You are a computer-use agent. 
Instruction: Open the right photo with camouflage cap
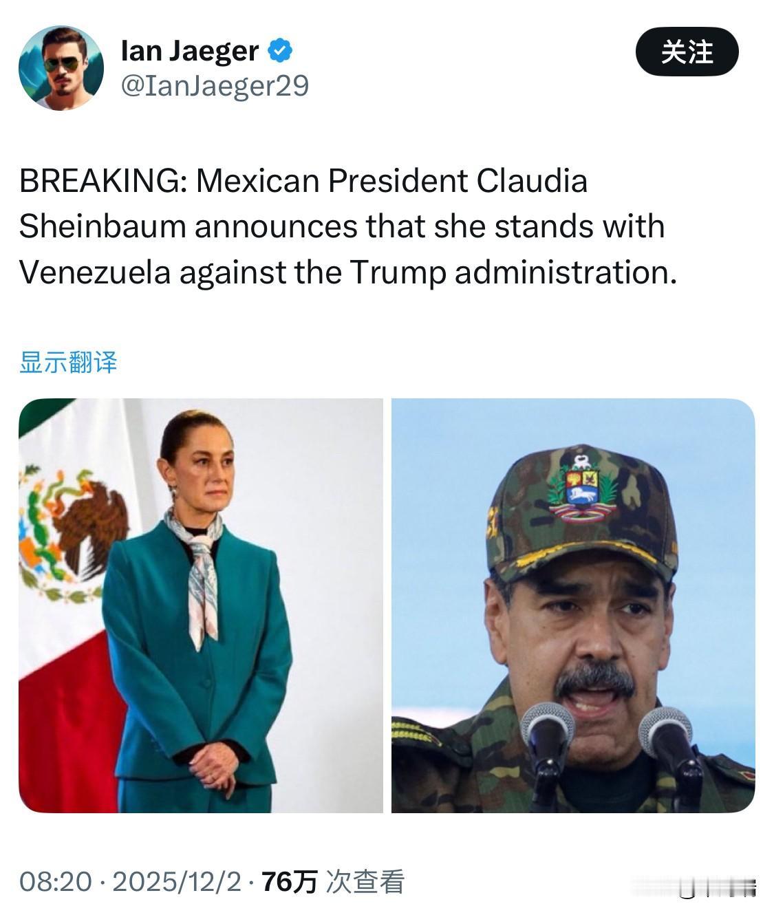pyautogui.click(x=573, y=605)
